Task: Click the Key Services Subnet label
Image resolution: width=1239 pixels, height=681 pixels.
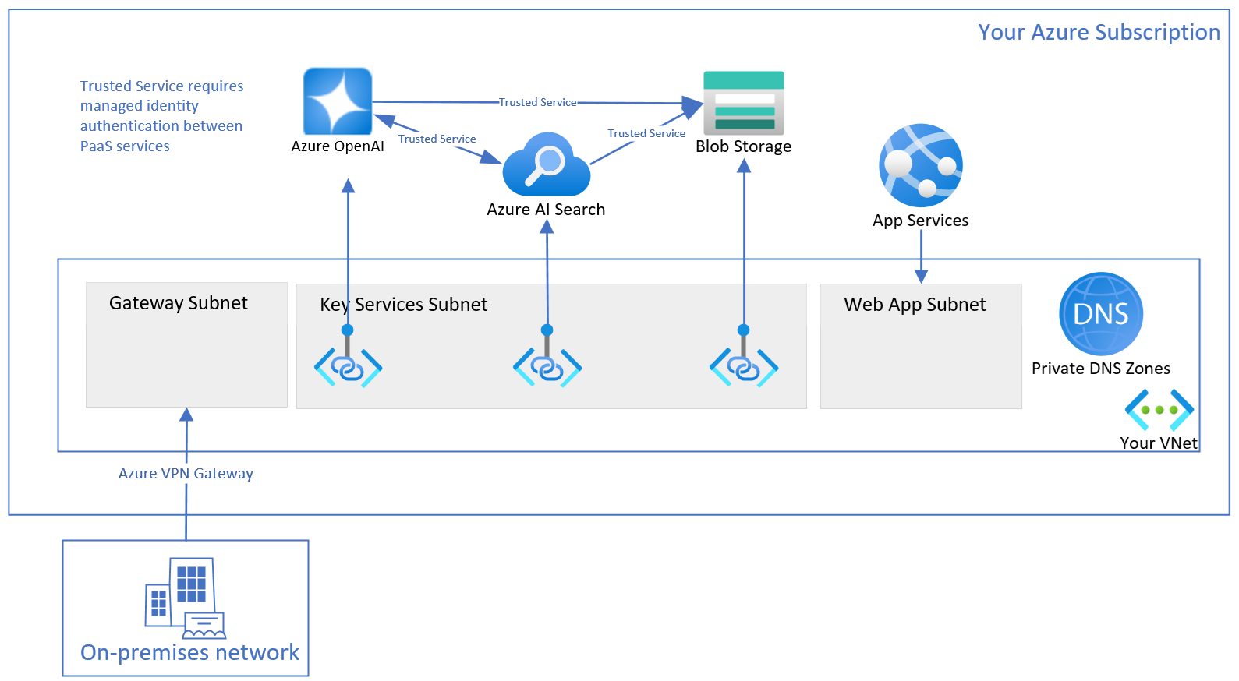Action: point(403,305)
